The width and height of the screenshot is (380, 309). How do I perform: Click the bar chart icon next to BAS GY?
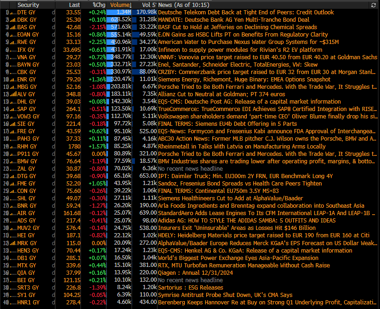tap(13, 27)
